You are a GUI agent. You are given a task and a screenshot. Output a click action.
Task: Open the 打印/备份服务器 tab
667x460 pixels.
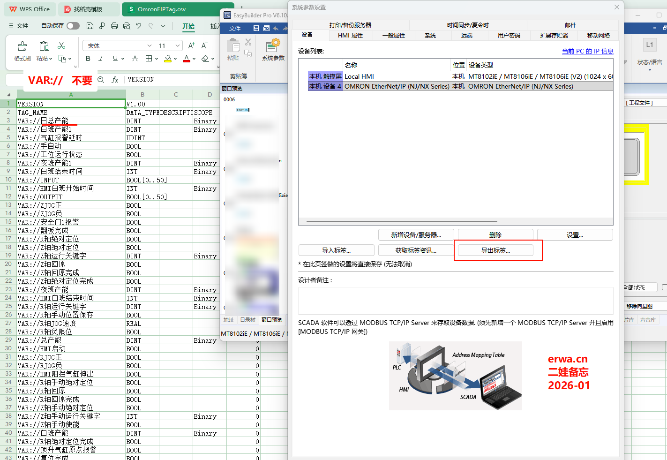350,25
